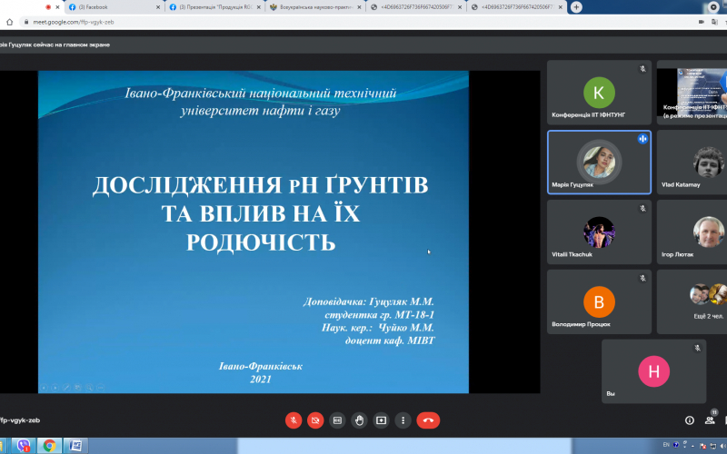Screen dimensions: 727x454
Task: Click the slide title 'ДОСЛІДЖЕННЯ pH ҐРУНТІВ'
Action: [x=260, y=185]
